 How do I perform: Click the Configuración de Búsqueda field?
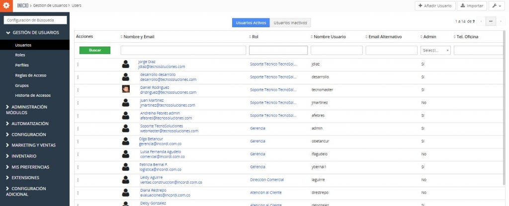(x=35, y=20)
